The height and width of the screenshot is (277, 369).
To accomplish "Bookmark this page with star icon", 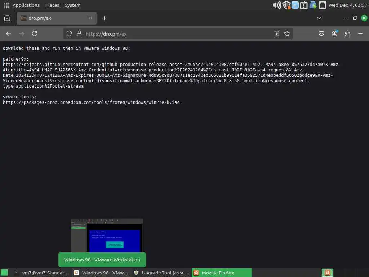I will pyautogui.click(x=286, y=34).
